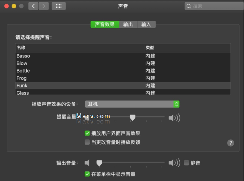Image resolution: width=244 pixels, height=181 pixels.
Task: Show all preferences via the grid icon
Action: point(59,6)
